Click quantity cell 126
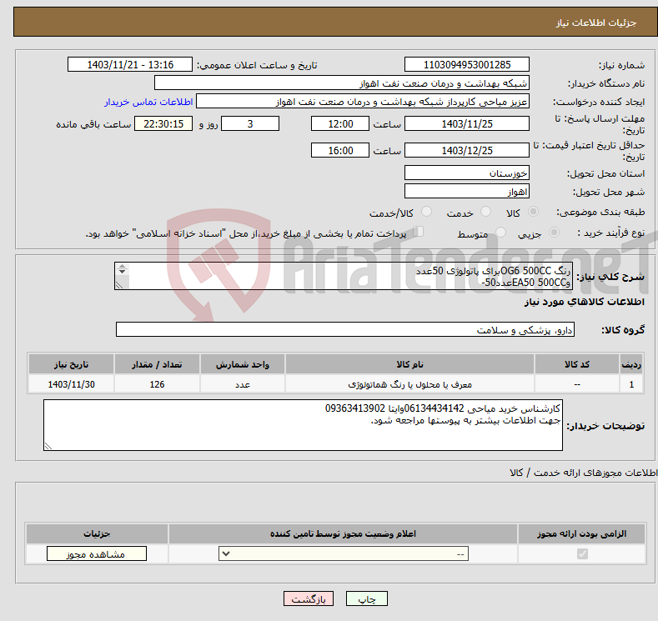Image resolution: width=658 pixels, height=621 pixels. click(157, 384)
